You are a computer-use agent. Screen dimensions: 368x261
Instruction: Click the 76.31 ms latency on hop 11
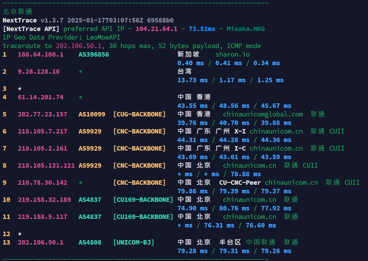tap(219, 226)
